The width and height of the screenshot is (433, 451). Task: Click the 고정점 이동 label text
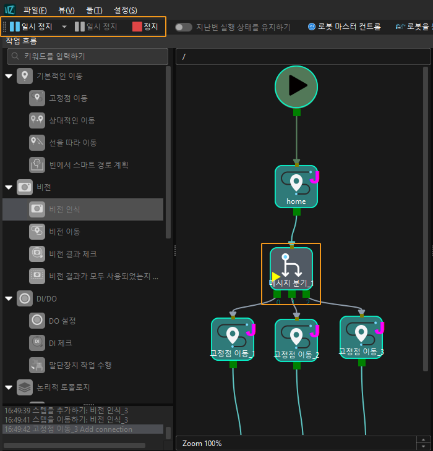68,98
